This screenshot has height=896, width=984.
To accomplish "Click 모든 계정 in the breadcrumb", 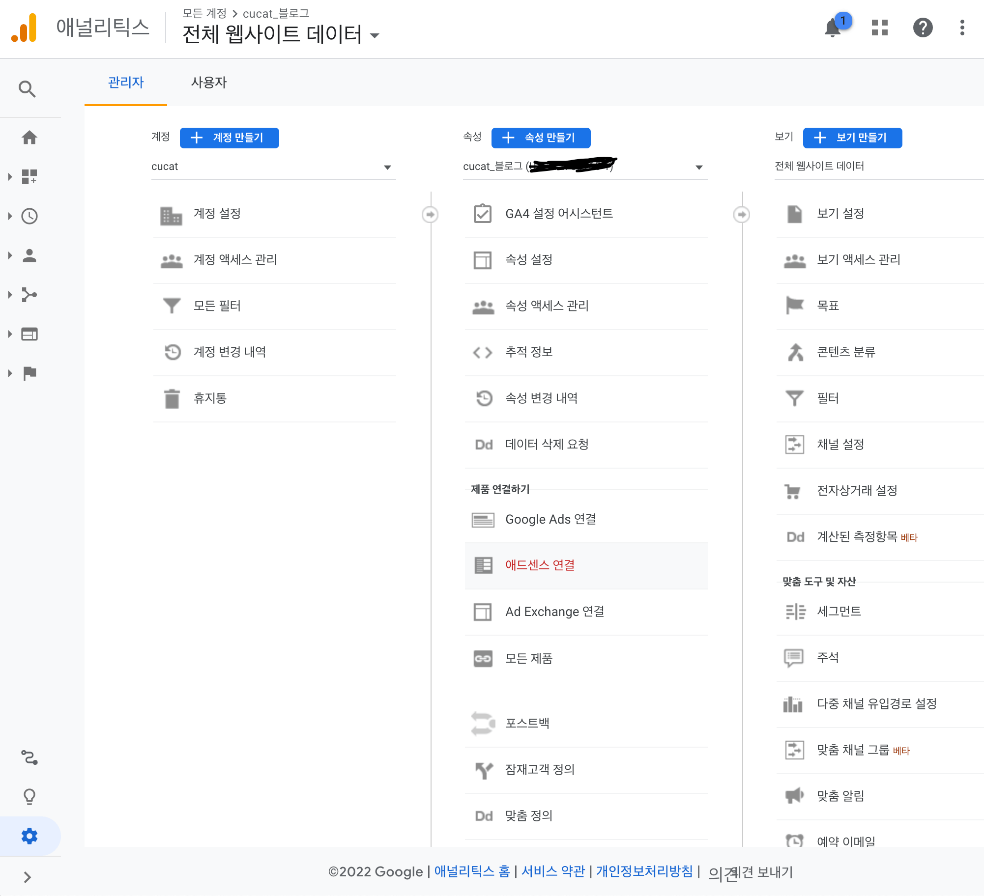I will tap(204, 14).
